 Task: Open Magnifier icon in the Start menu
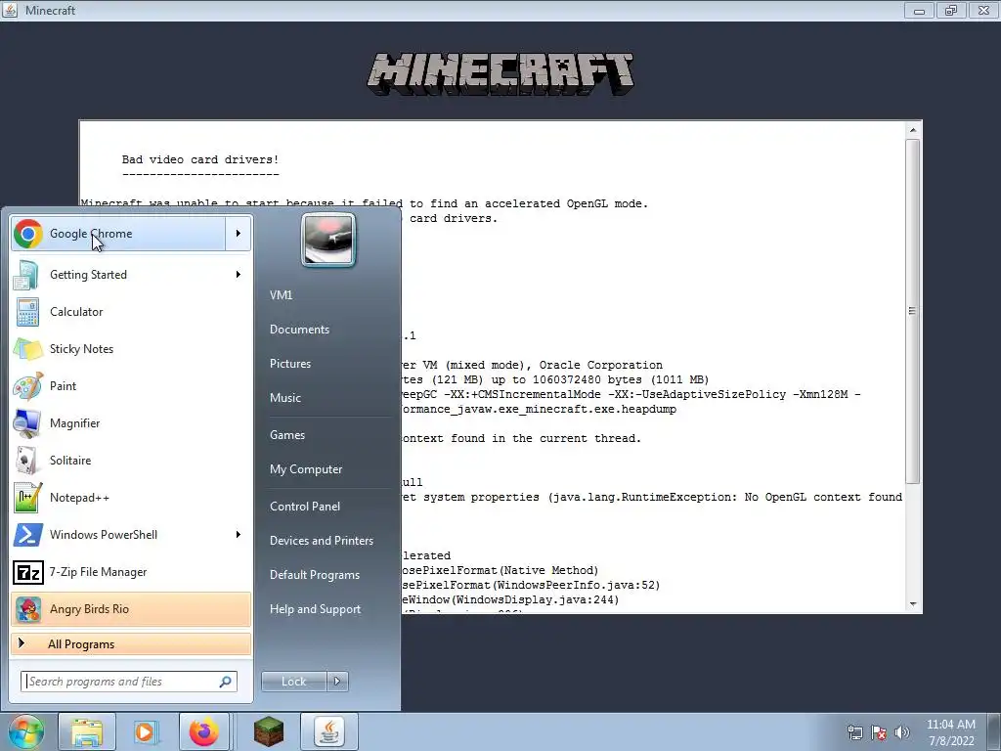coord(26,422)
